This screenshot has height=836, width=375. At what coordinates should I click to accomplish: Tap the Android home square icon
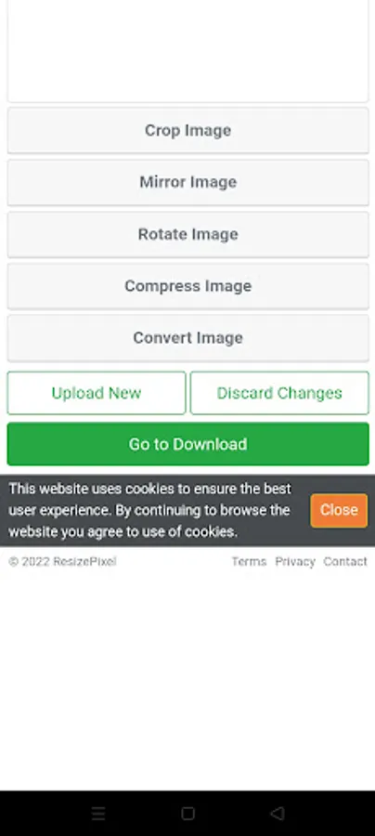187,813
